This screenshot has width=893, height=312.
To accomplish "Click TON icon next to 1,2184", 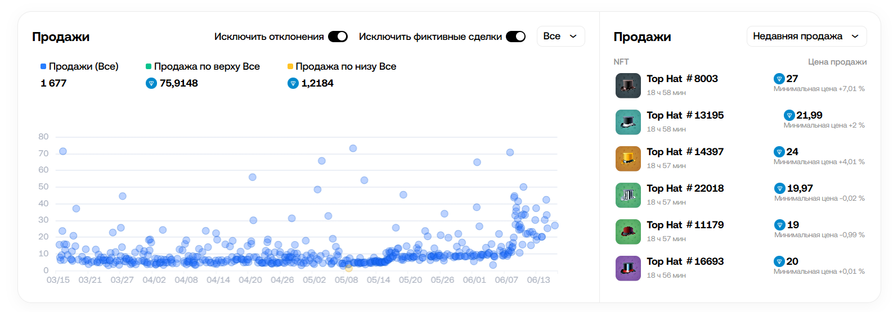I will [293, 83].
